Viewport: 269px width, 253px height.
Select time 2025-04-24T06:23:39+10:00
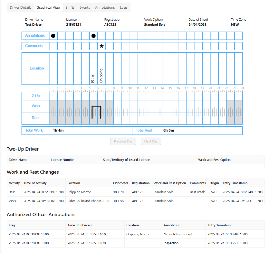point(44,192)
